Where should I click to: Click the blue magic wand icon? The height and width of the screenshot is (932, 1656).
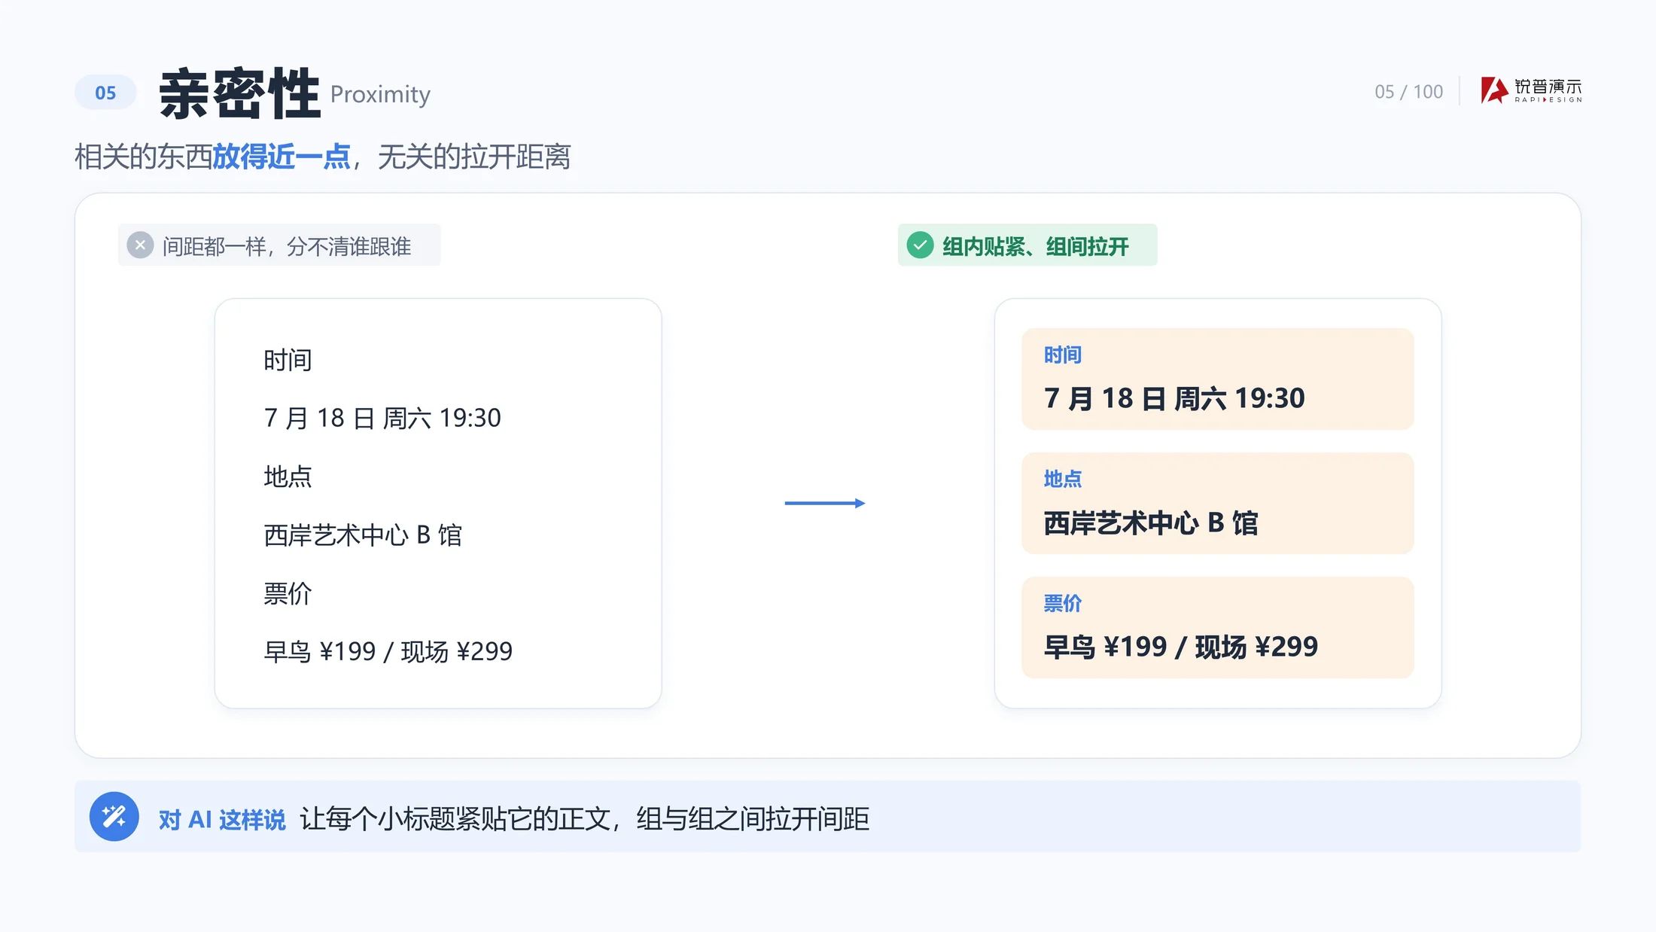point(114,817)
